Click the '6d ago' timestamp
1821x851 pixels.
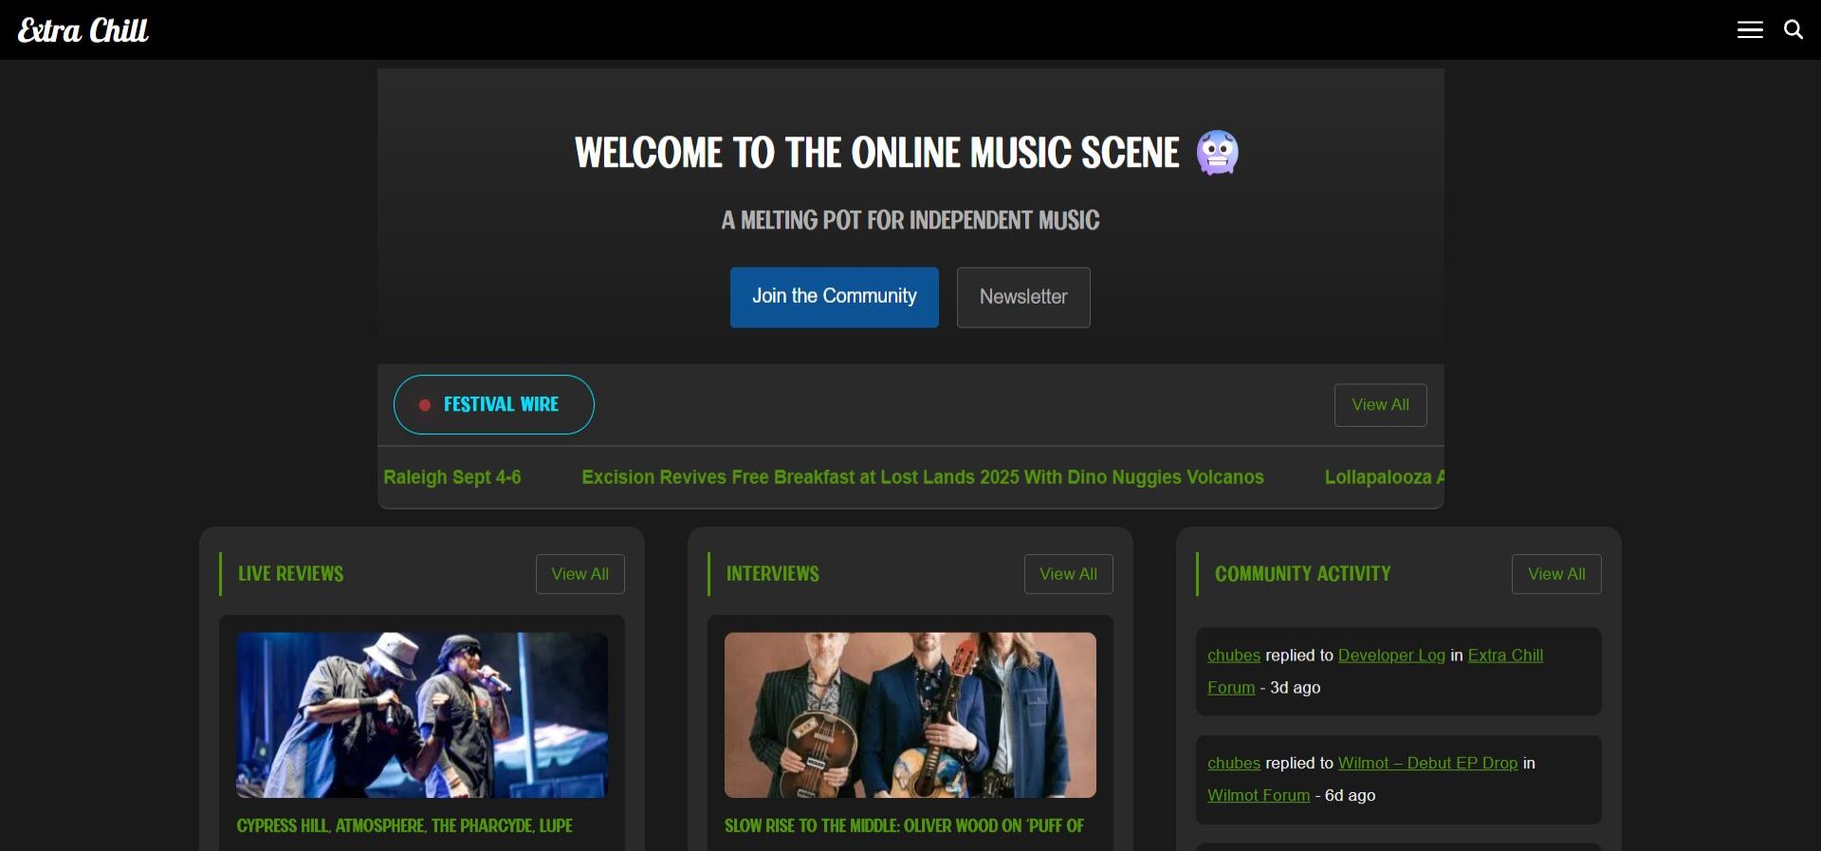[x=1350, y=796]
